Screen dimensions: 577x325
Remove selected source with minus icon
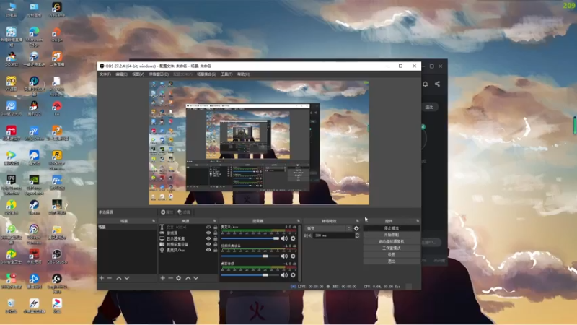pyautogui.click(x=170, y=278)
